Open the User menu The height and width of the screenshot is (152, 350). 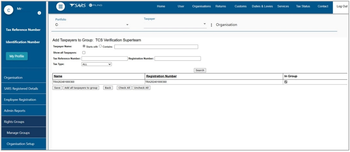tap(181, 6)
